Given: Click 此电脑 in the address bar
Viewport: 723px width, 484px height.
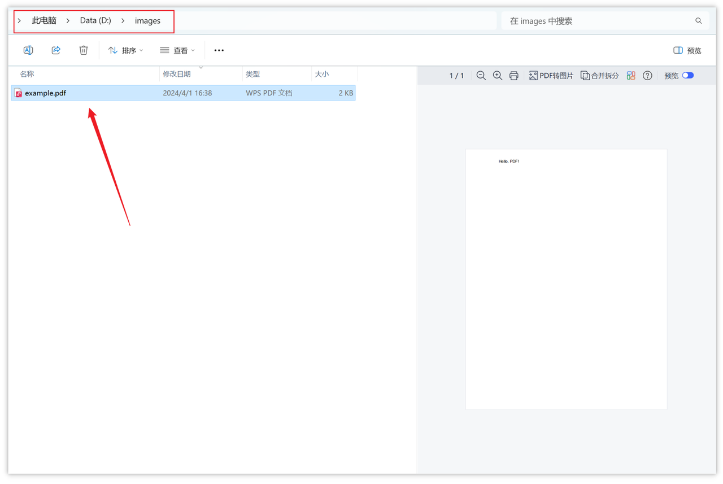Looking at the screenshot, I should (x=44, y=20).
